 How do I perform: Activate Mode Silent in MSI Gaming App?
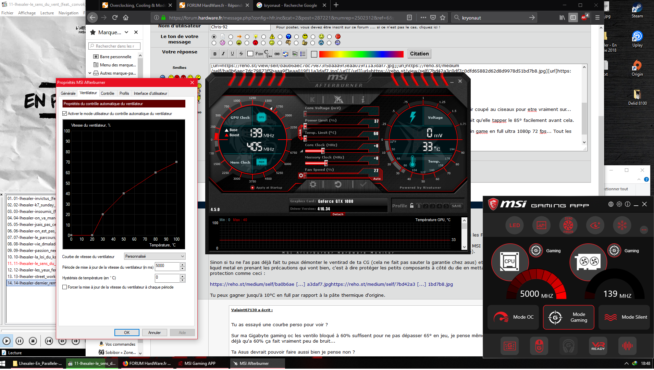coord(624,317)
